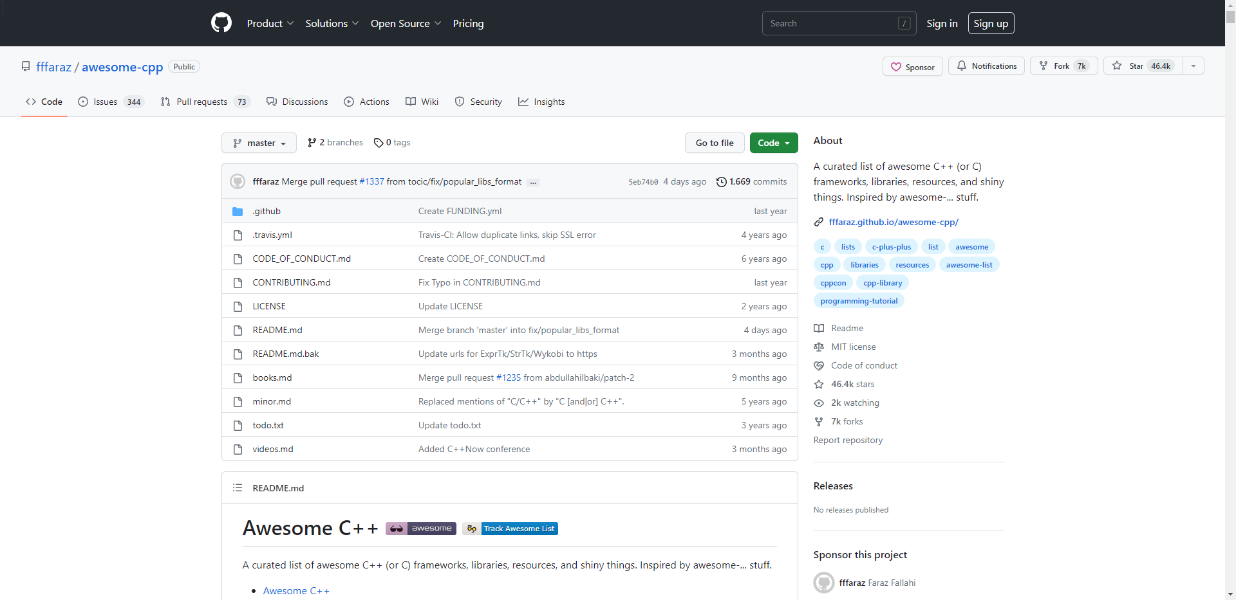Open the Code tab
Image resolution: width=1236 pixels, height=600 pixels.
coord(44,102)
